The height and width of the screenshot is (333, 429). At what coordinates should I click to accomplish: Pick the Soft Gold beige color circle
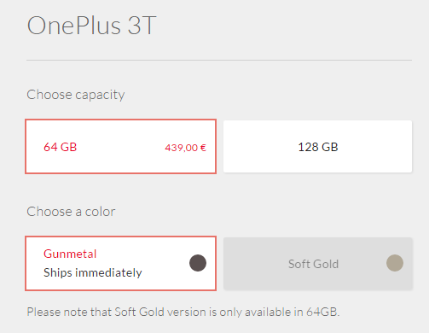click(395, 263)
